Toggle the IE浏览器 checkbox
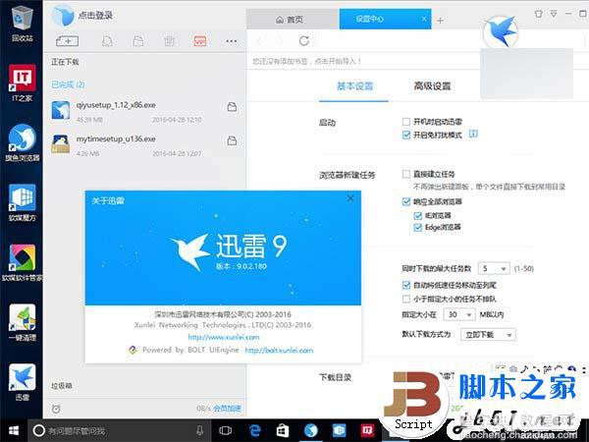This screenshot has height=442, width=589. click(418, 216)
